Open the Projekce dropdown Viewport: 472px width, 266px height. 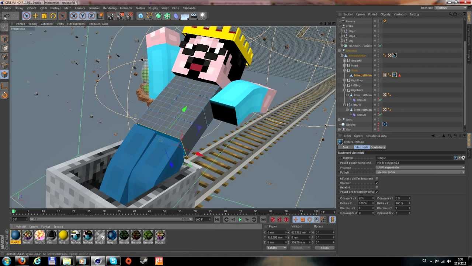tap(420, 167)
